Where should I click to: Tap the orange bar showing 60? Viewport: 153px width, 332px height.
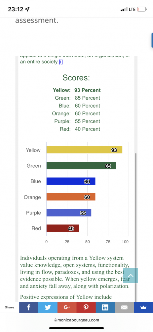pyautogui.click(x=71, y=197)
